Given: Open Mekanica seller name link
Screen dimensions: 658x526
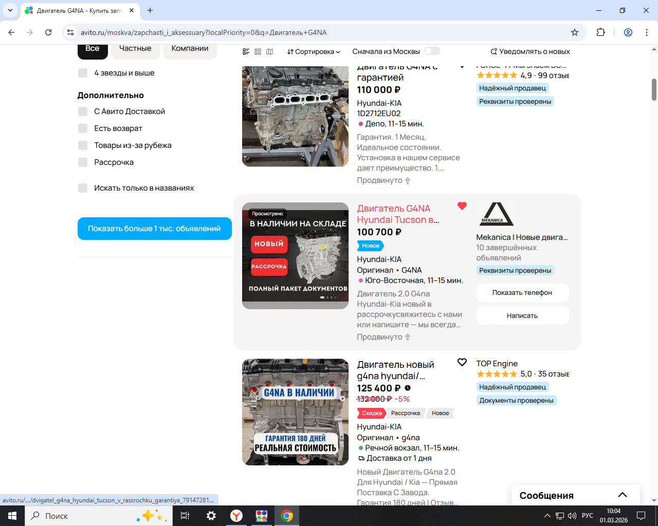Looking at the screenshot, I should coord(522,237).
